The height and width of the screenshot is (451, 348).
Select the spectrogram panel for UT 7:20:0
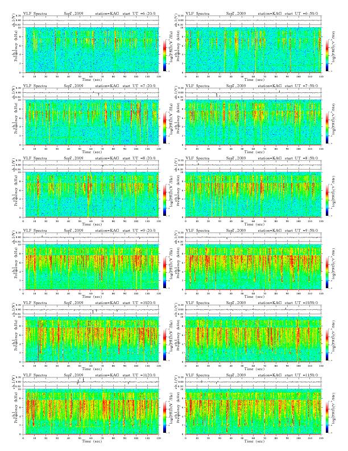[x=91, y=122]
